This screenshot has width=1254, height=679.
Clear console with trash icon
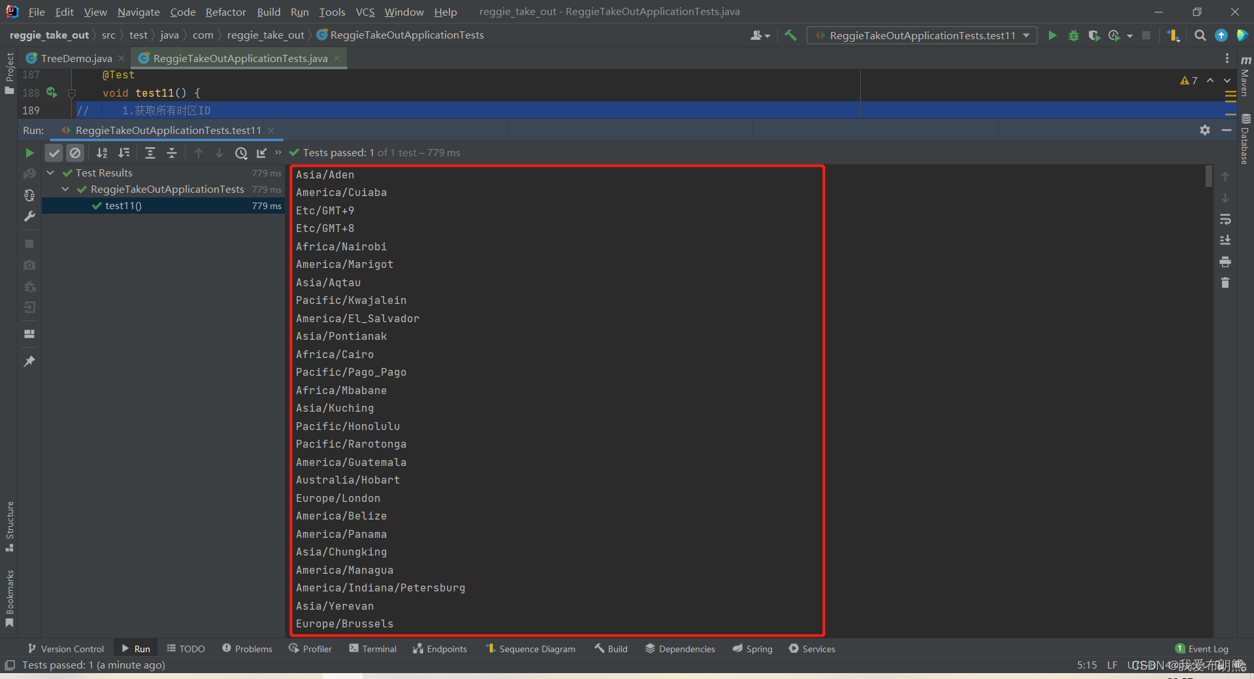pyautogui.click(x=1225, y=283)
